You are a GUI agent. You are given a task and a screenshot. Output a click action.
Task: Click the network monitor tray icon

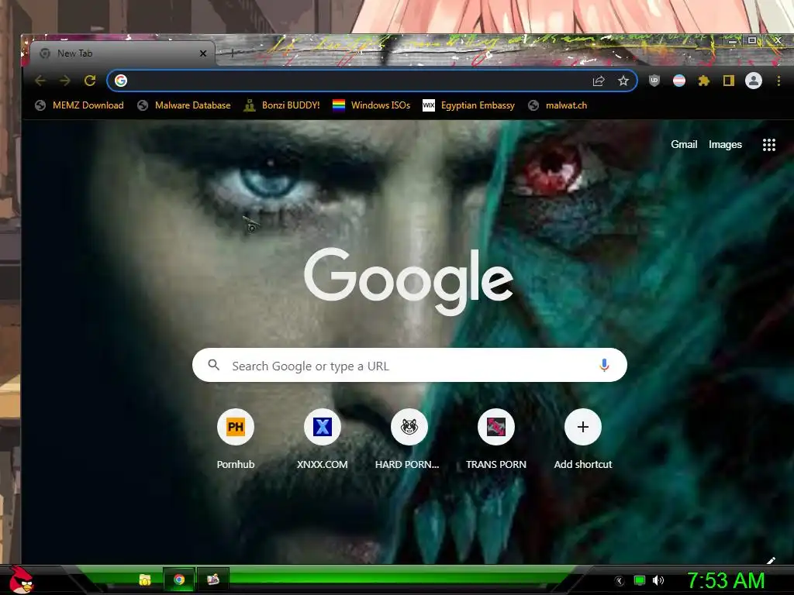[640, 581]
